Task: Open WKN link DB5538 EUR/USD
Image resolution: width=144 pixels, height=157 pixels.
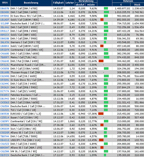Action: coord(5,114)
